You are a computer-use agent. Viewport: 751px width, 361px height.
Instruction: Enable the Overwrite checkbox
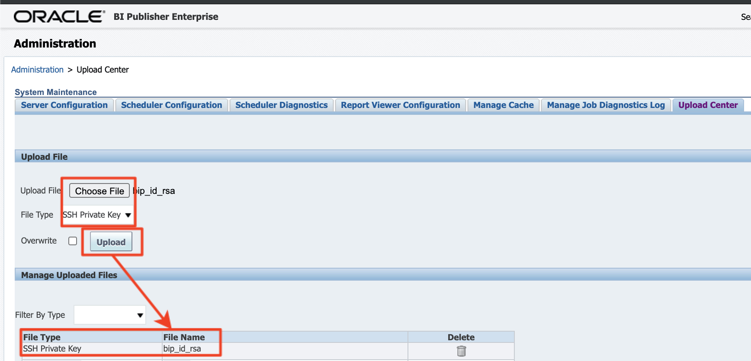tap(73, 241)
